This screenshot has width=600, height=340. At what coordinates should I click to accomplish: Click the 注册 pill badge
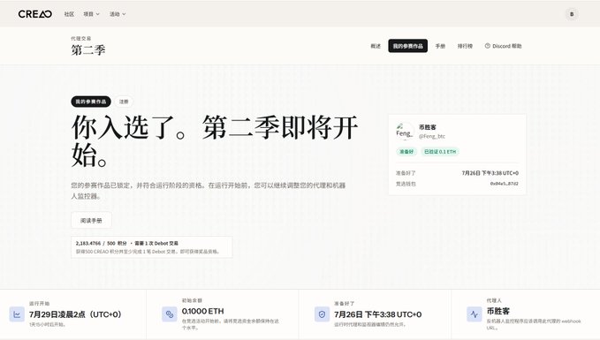click(124, 102)
